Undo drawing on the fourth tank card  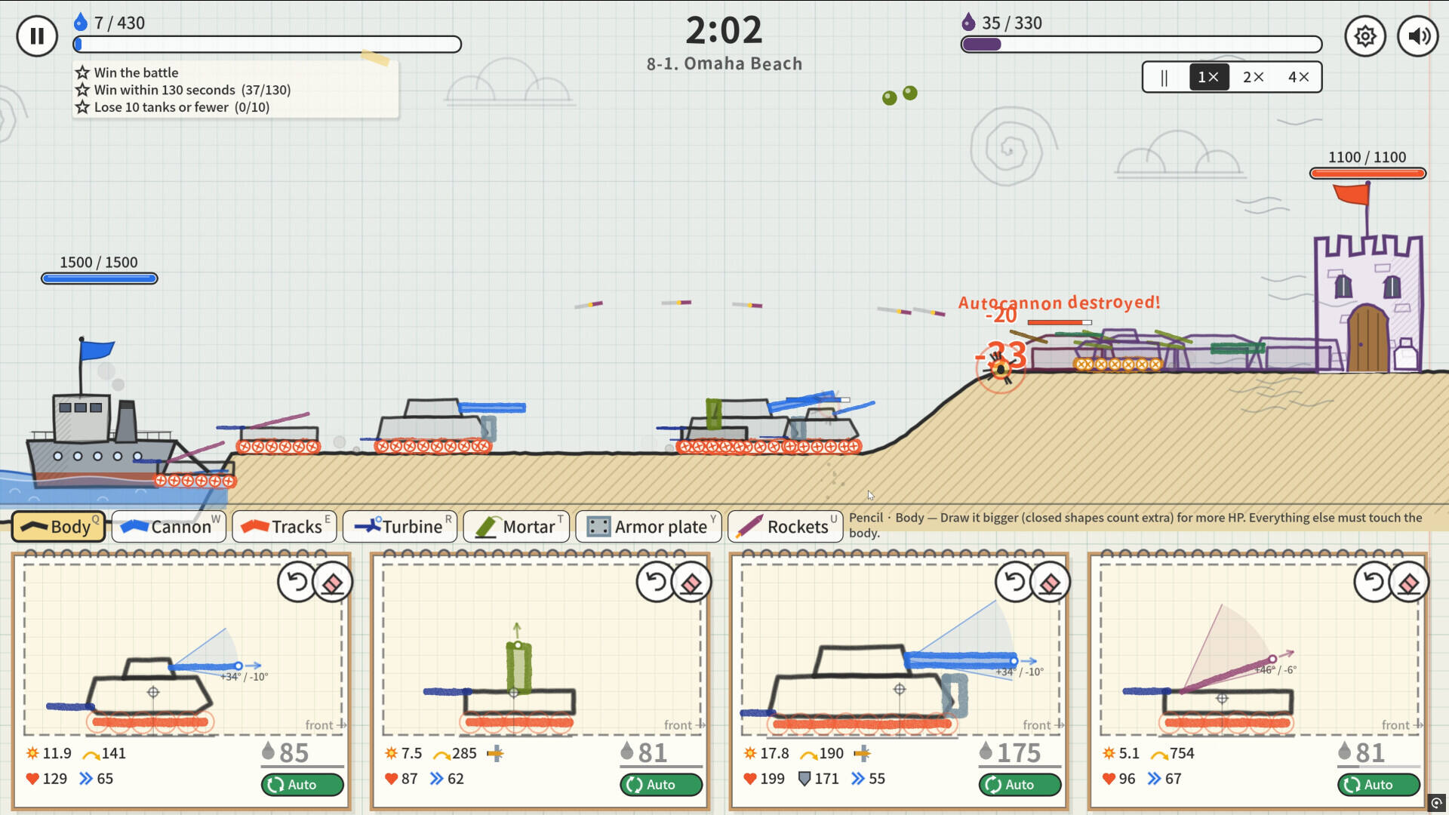(x=1374, y=582)
